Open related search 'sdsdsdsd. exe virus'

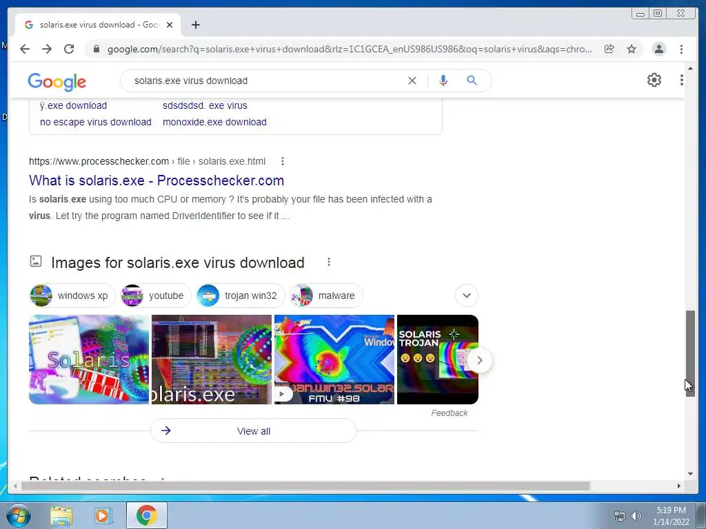pos(205,105)
